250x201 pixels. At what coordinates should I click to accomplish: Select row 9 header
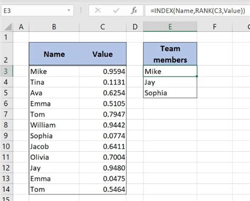[6, 136]
